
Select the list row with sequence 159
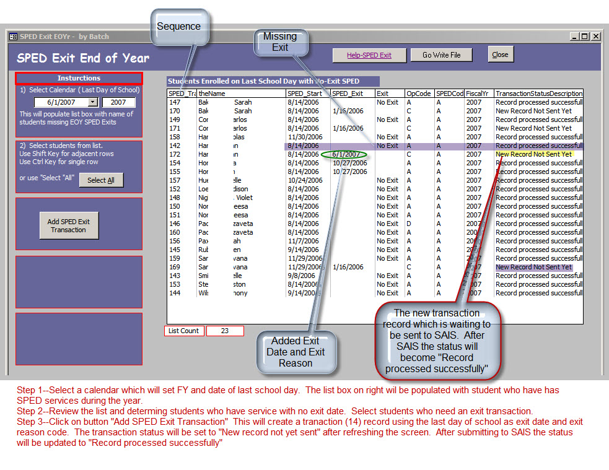point(375,258)
